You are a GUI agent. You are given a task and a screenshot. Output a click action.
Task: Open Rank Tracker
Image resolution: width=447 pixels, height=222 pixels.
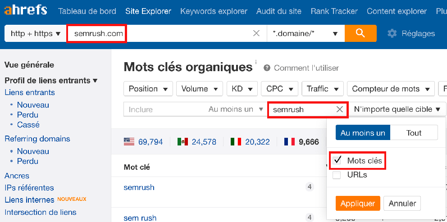(x=334, y=11)
